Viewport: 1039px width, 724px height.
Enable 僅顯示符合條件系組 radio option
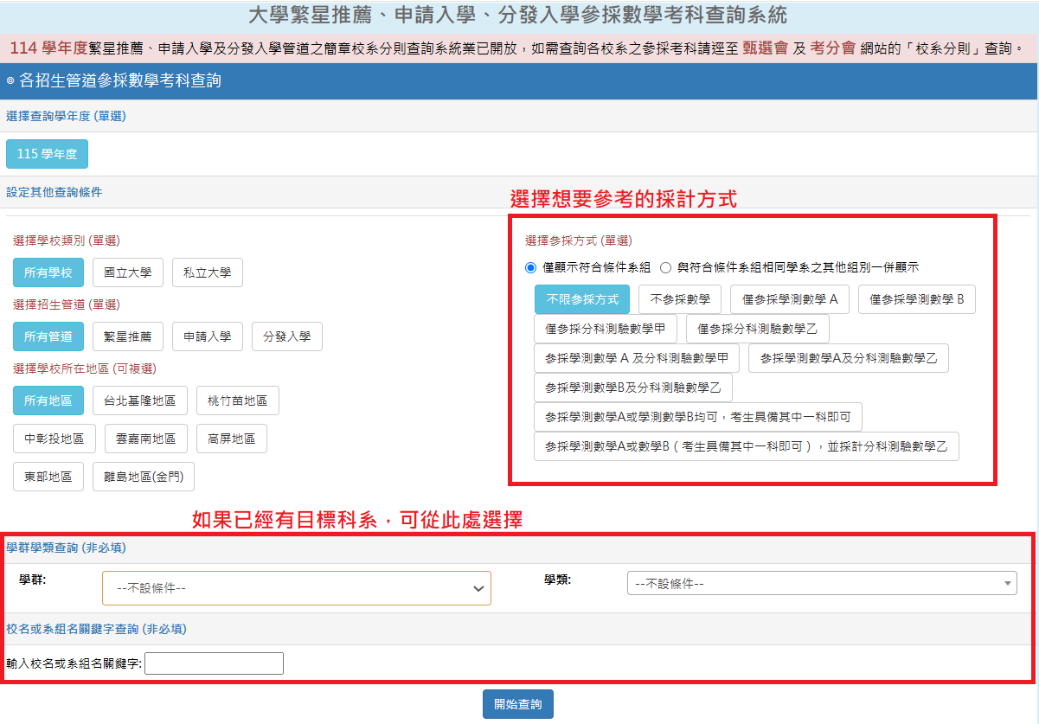(531, 268)
